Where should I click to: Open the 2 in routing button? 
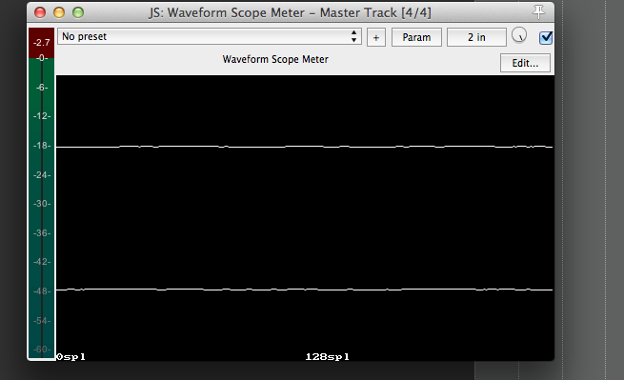476,37
